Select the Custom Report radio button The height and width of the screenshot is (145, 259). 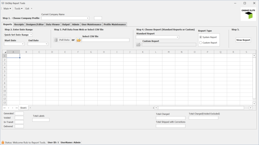201,43
